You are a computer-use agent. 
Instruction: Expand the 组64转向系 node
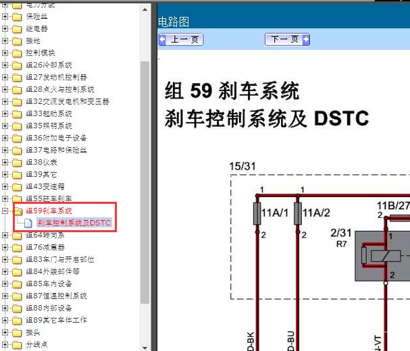click(x=5, y=235)
